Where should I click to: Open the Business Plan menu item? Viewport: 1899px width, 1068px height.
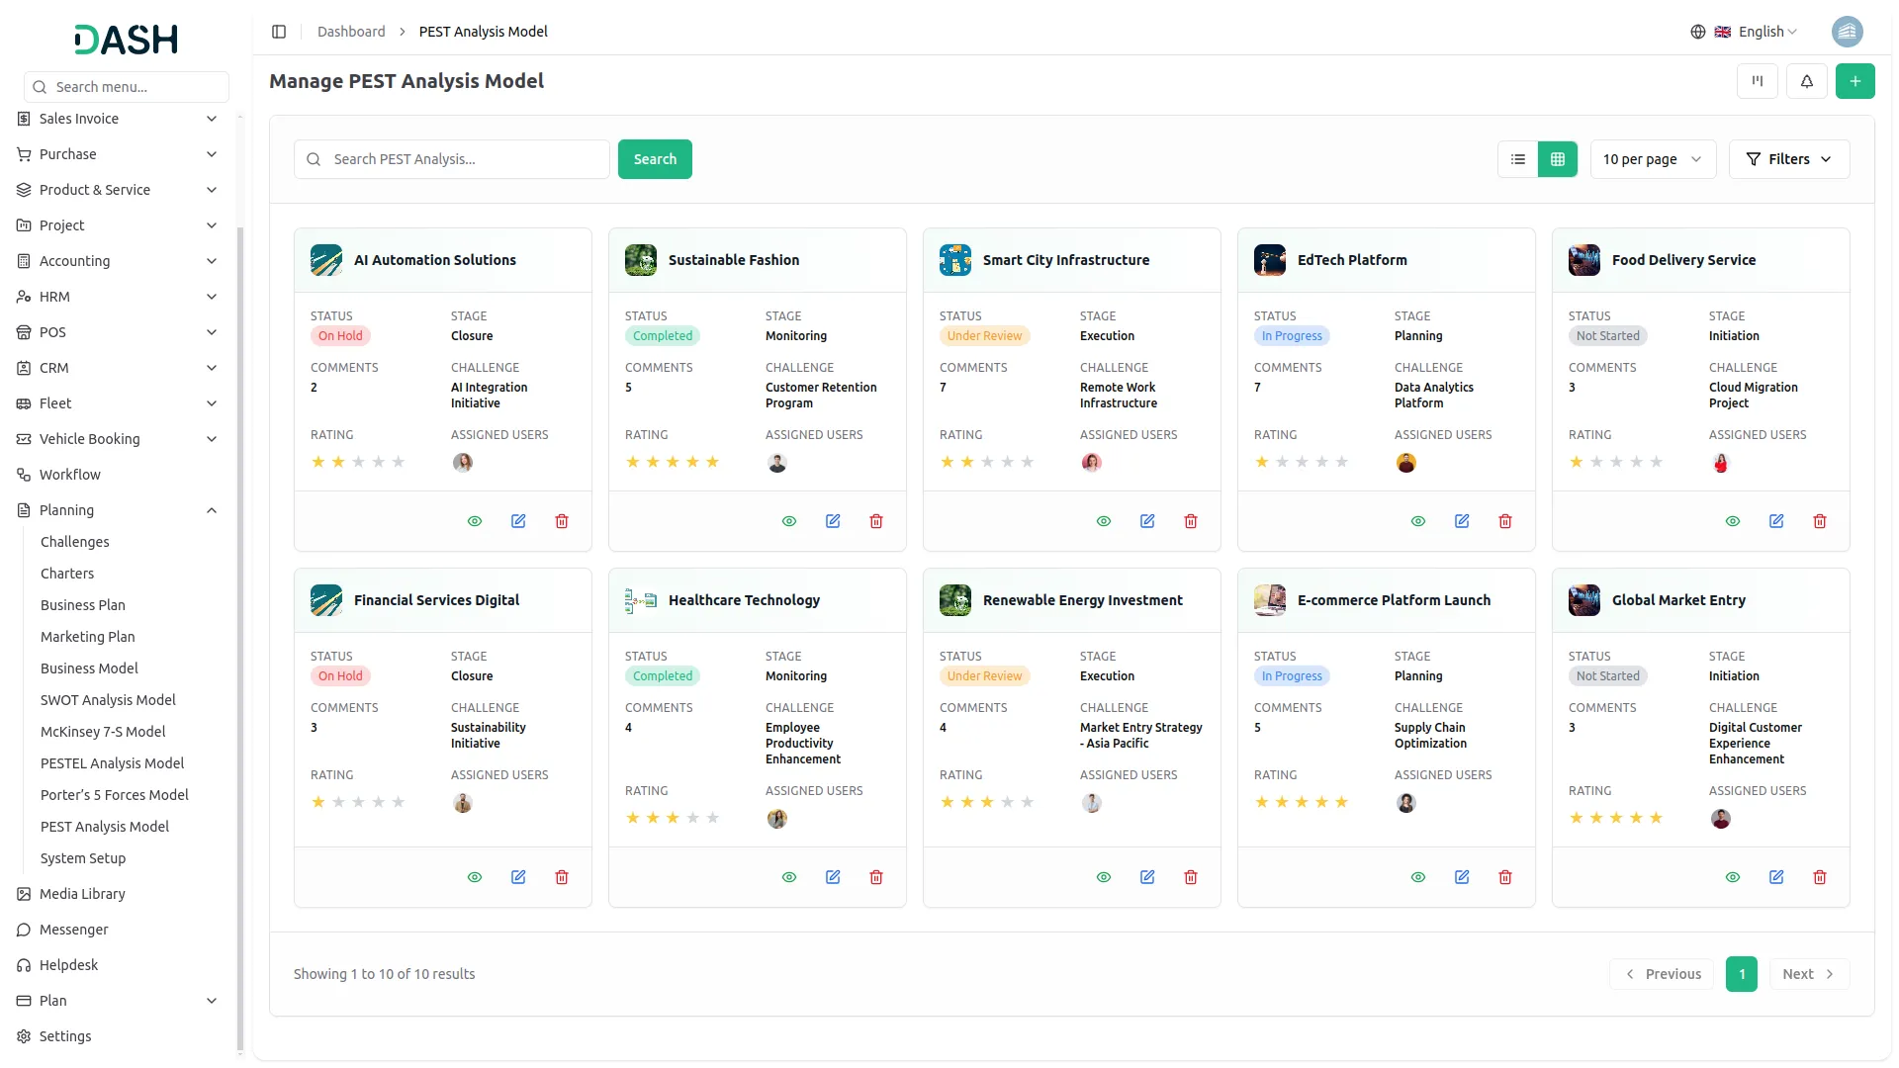pyautogui.click(x=83, y=605)
